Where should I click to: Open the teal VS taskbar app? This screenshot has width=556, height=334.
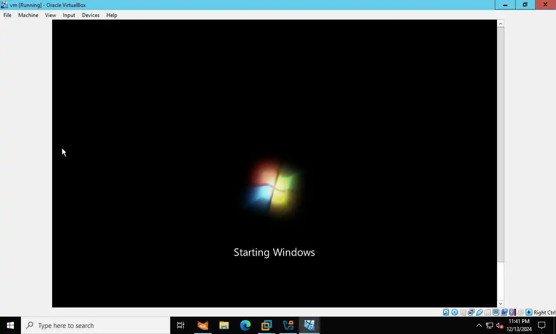point(288,325)
